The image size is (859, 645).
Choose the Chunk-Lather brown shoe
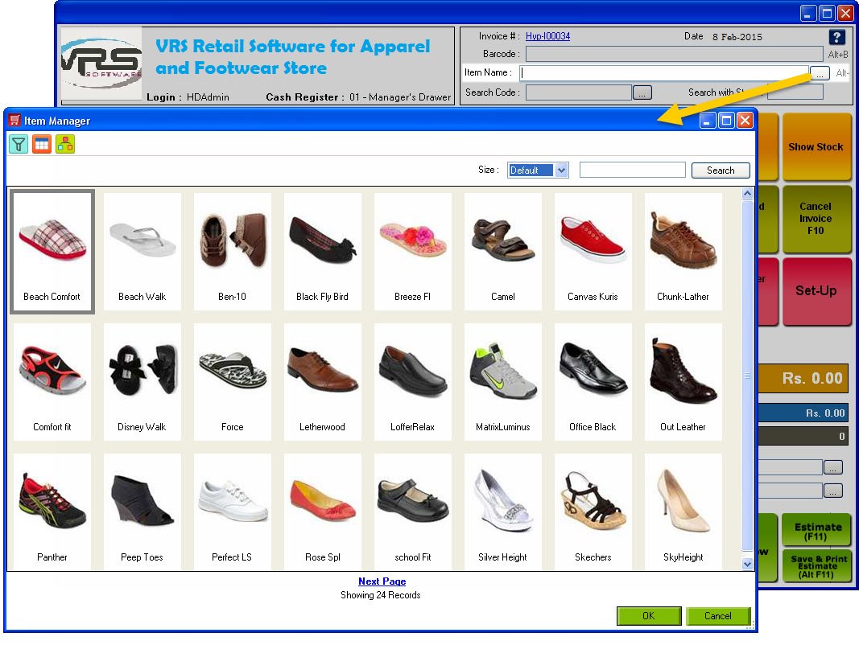(x=683, y=252)
